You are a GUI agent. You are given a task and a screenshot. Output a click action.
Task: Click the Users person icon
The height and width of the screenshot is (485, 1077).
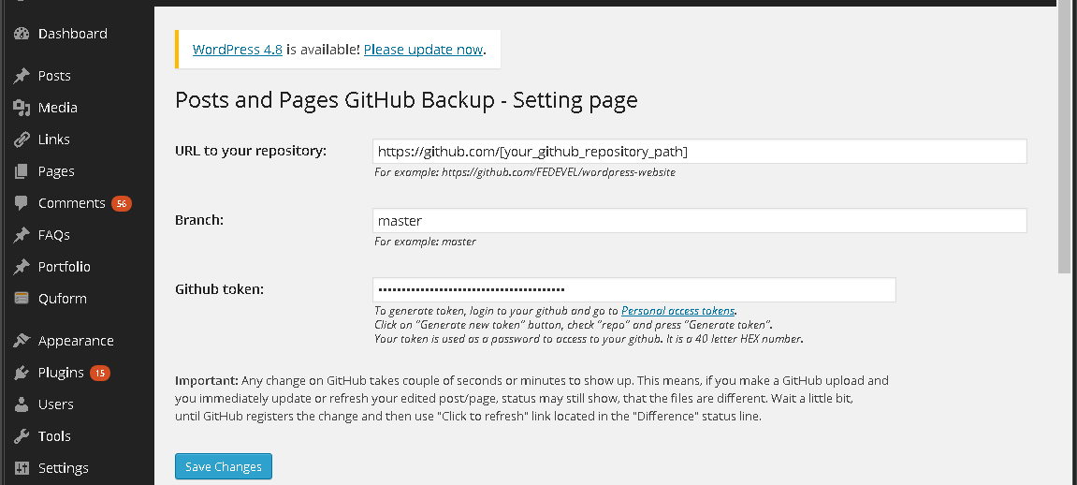22,404
